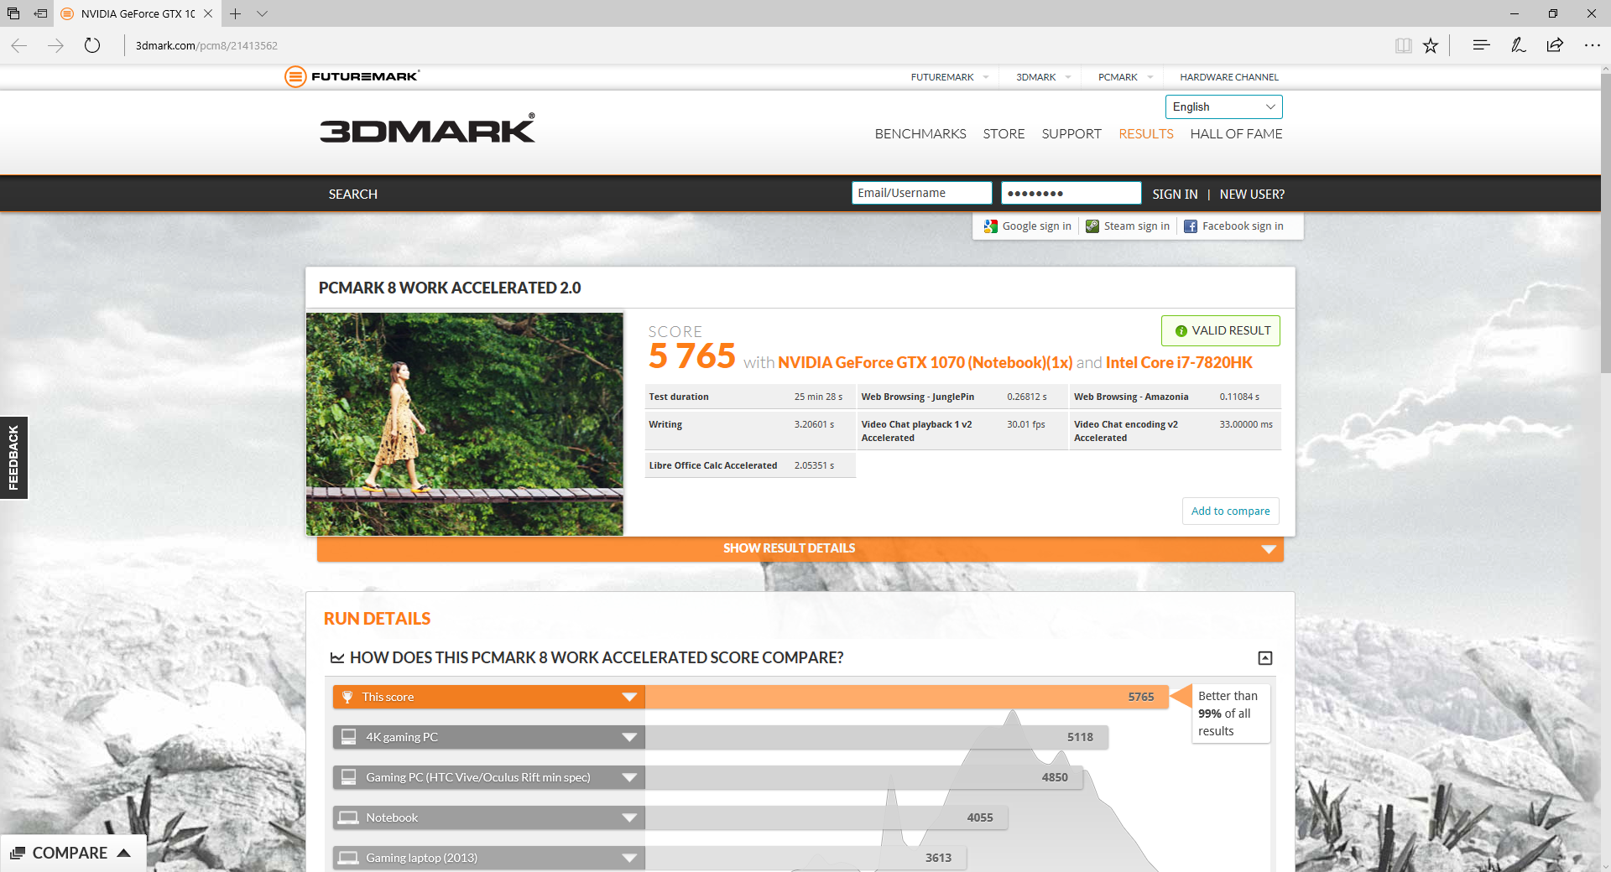Click the Gaming laptop (2013) icon

click(347, 858)
